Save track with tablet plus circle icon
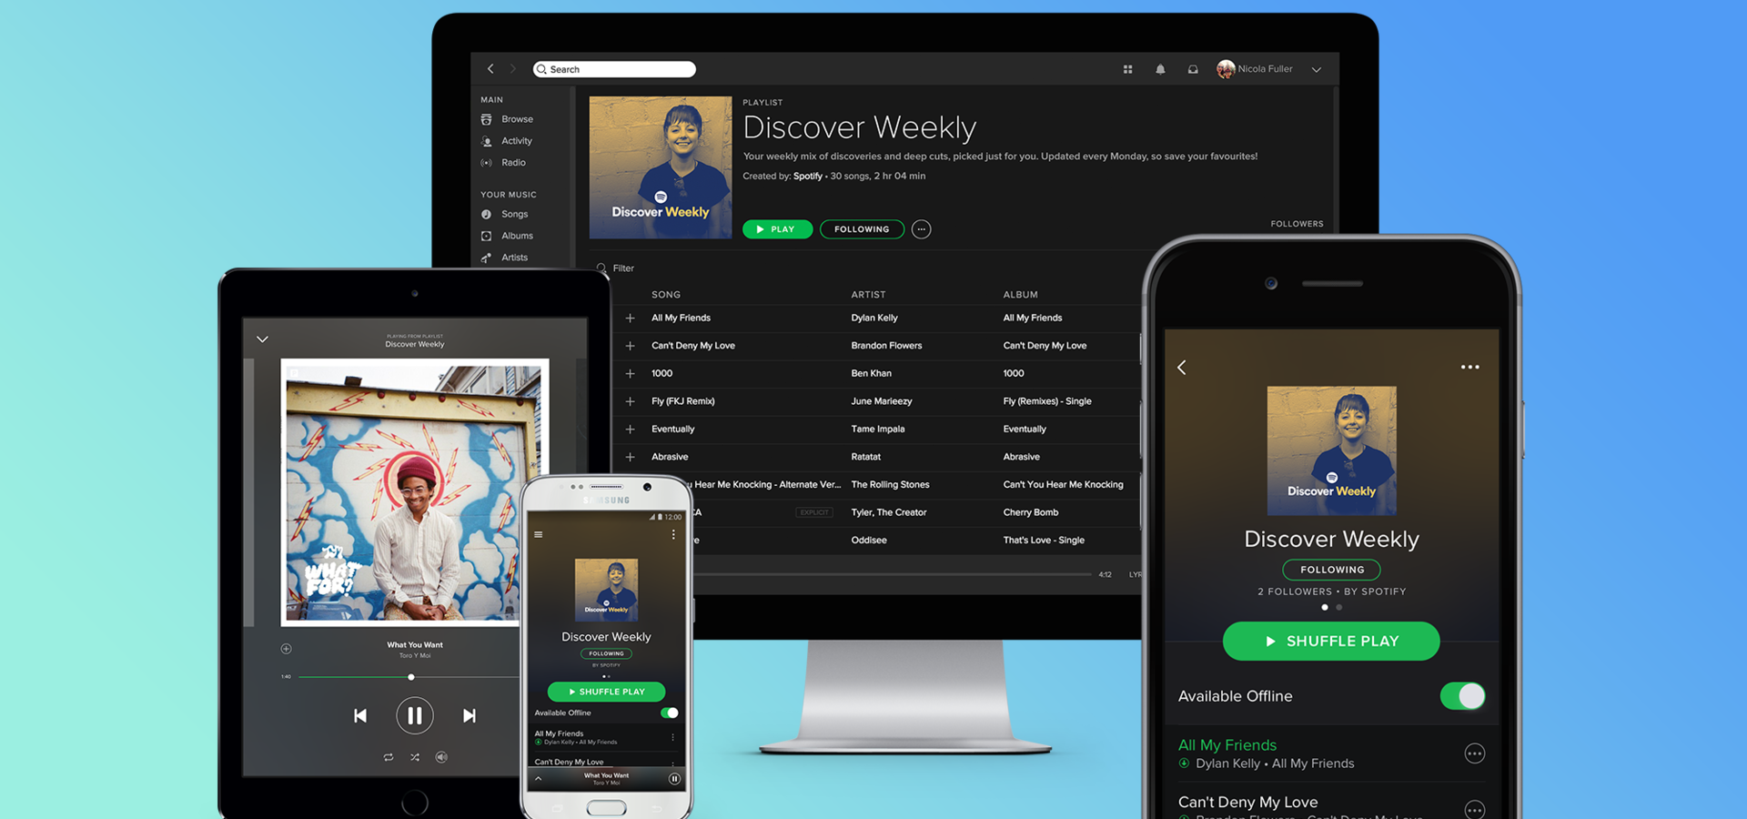 tap(286, 649)
